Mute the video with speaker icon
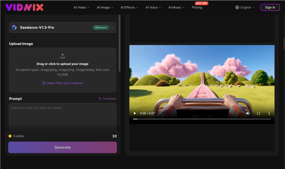The image size is (285, 169). 248,113
